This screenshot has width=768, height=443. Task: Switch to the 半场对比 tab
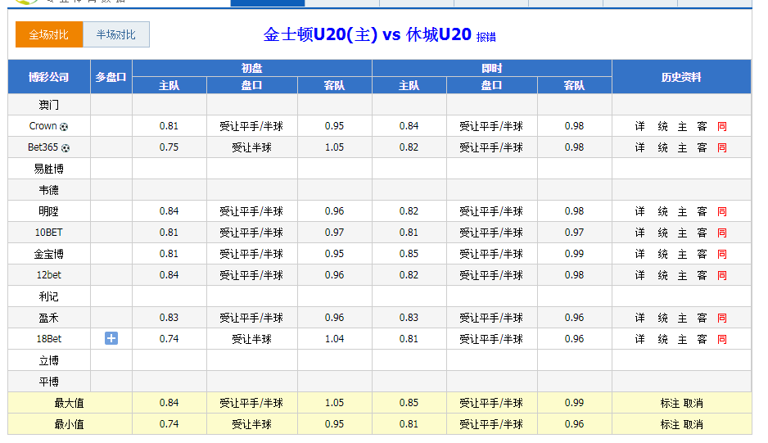click(x=116, y=34)
